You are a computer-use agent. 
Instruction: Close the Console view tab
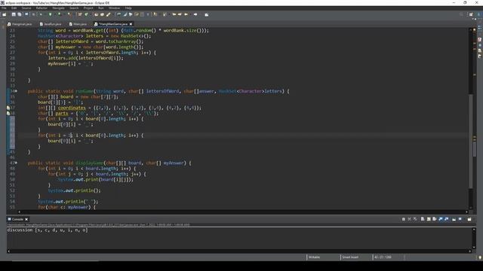pos(26,219)
